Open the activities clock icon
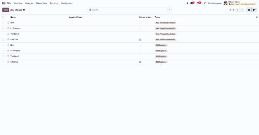Image resolution: width=259 pixels, height=135 pixels. [198, 3]
